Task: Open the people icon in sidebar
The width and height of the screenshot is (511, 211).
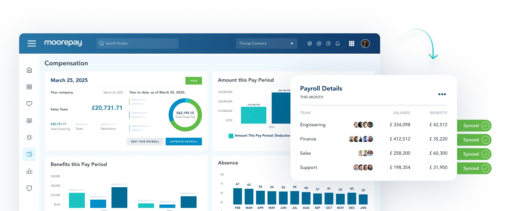Action: coord(29,120)
